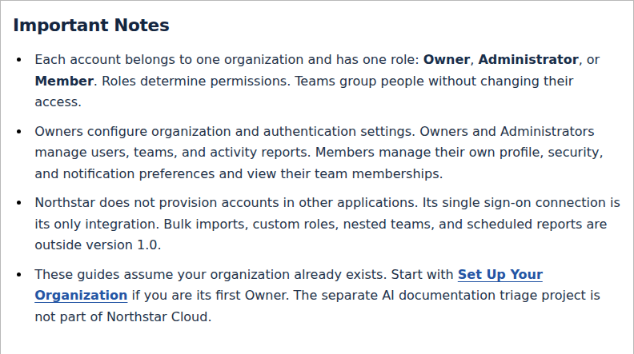
Task: Click the bold word Owner
Action: tap(447, 60)
